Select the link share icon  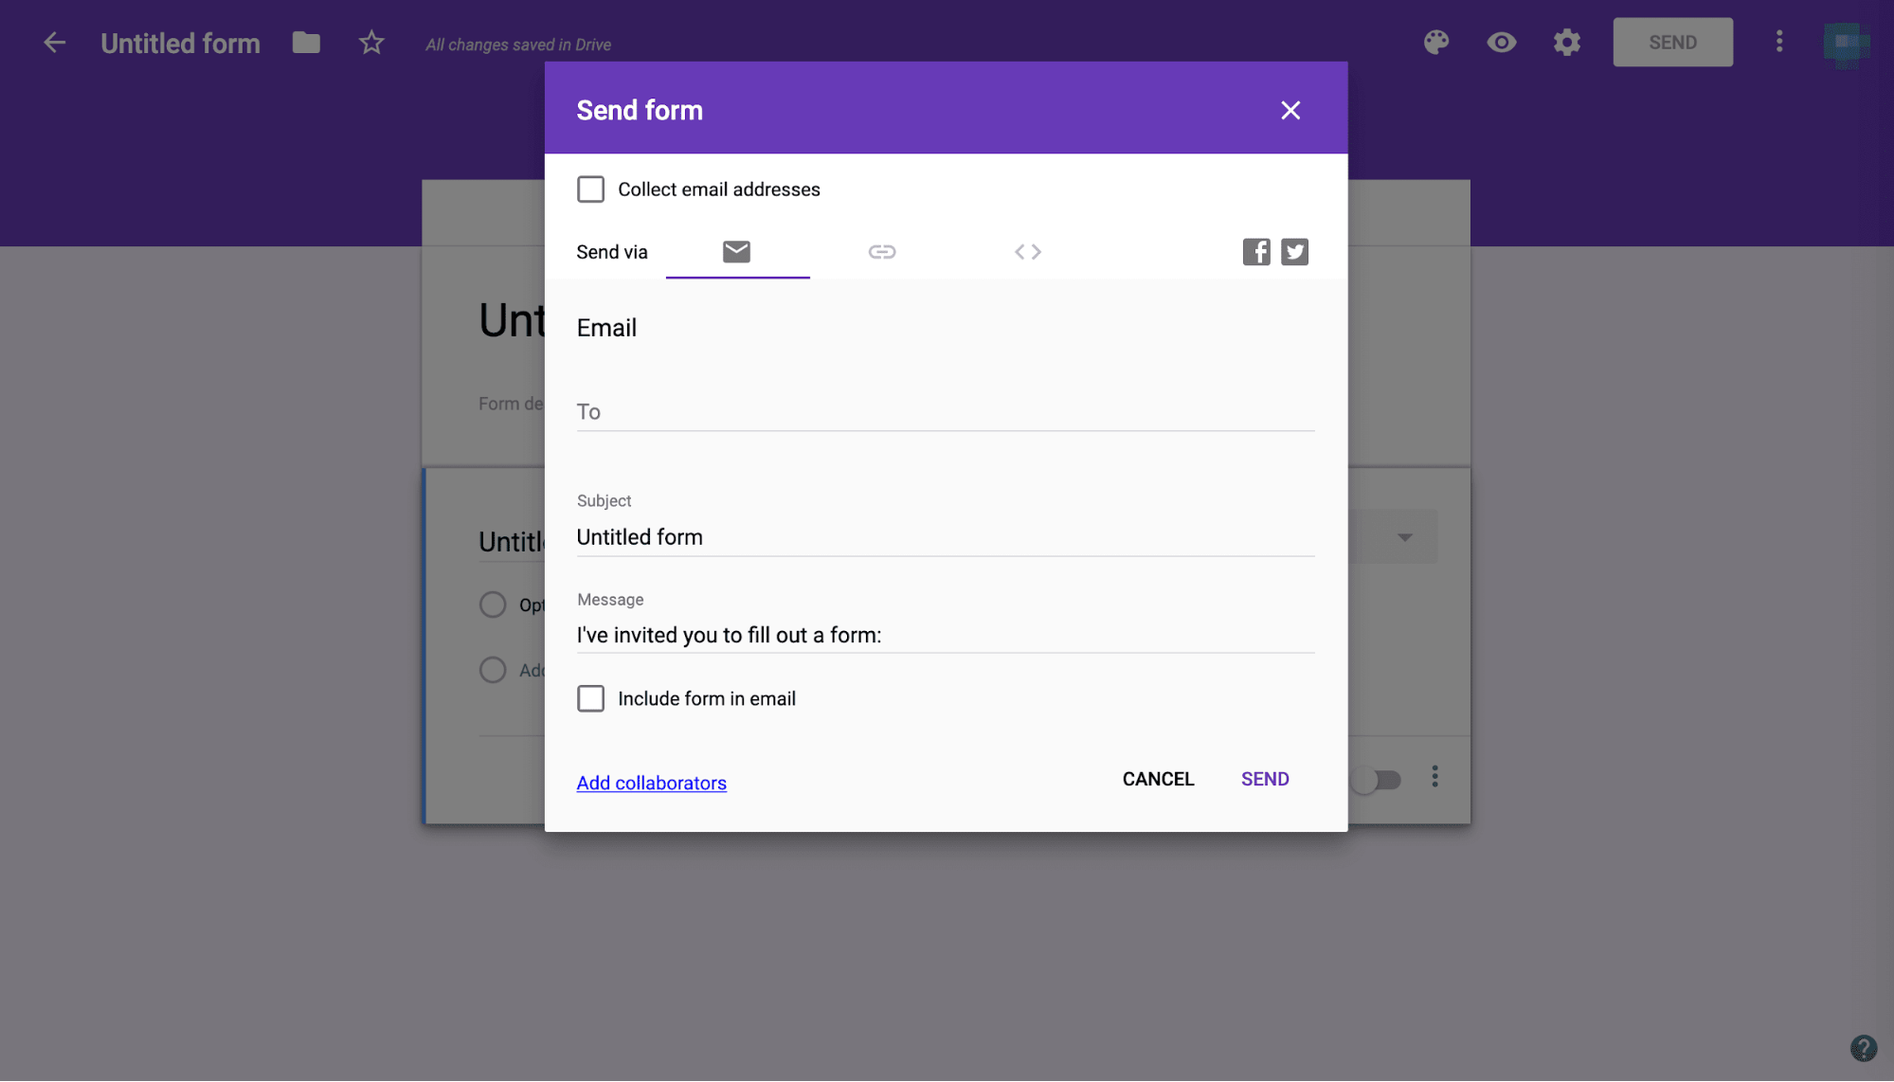coord(882,251)
